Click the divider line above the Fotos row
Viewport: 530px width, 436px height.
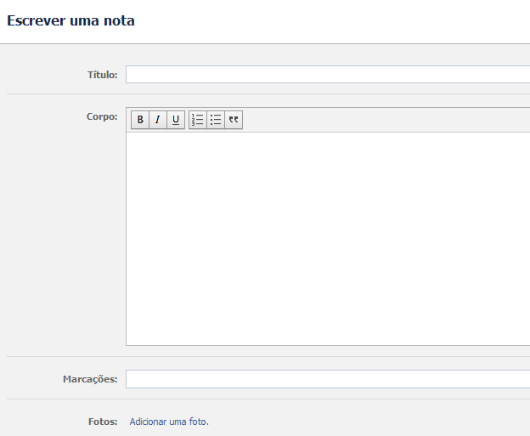(x=265, y=399)
